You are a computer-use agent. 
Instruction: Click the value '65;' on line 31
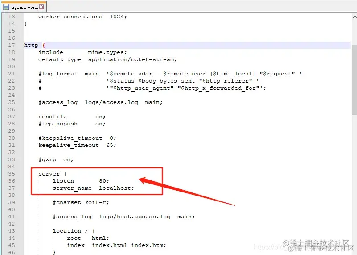click(x=111, y=145)
